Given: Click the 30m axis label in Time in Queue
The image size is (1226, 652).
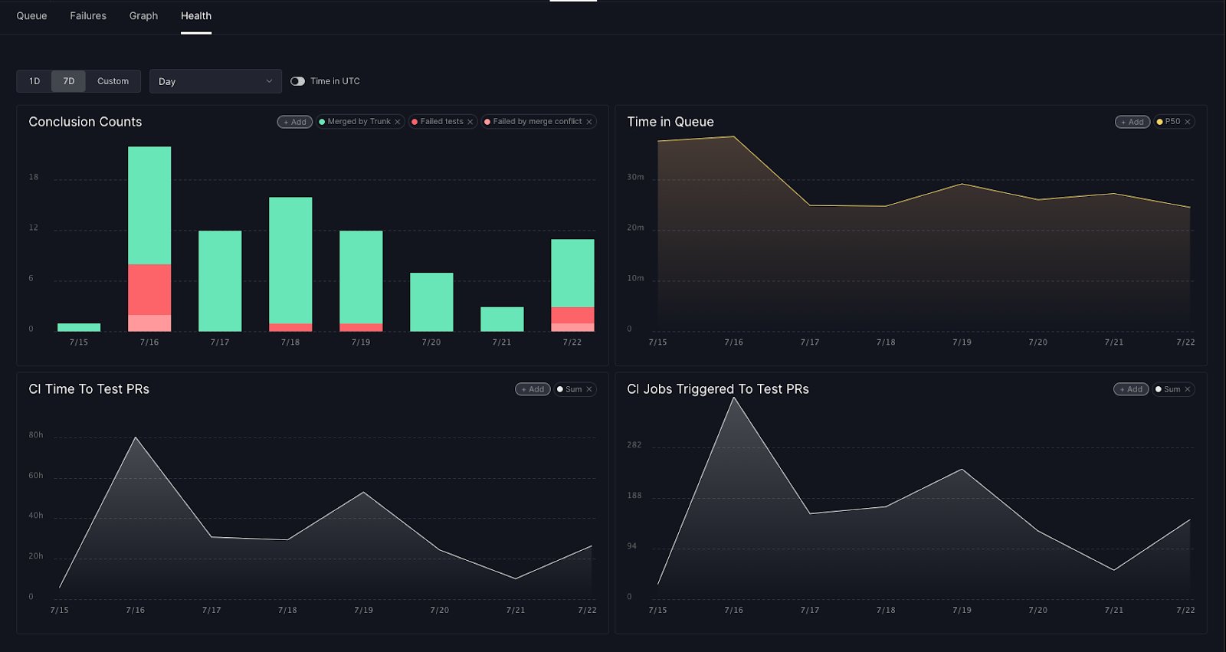Looking at the screenshot, I should [635, 177].
